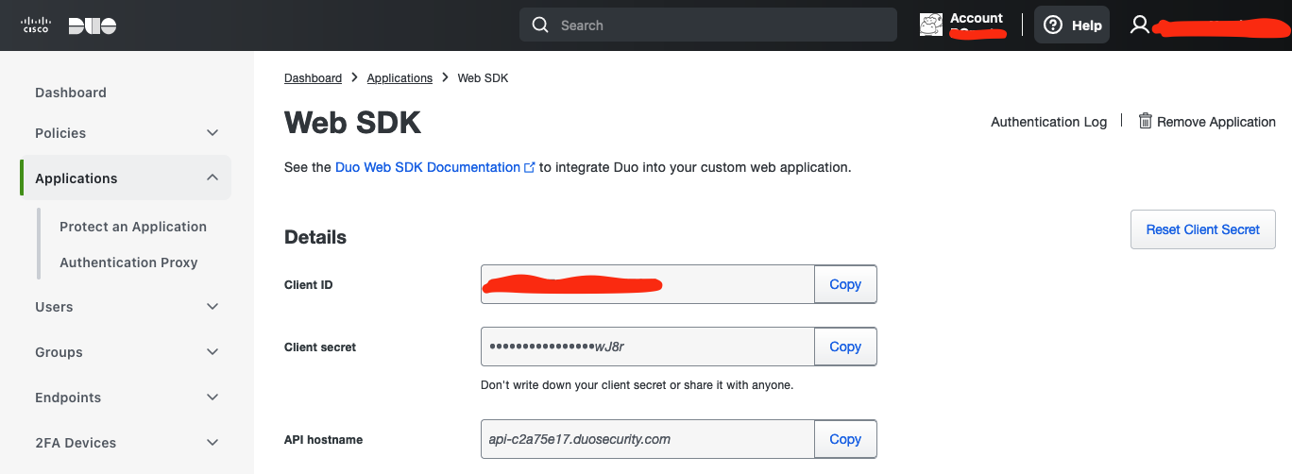Screen dimensions: 1292x474
Task: Collapse the Applications section chevron
Action: [x=212, y=178]
